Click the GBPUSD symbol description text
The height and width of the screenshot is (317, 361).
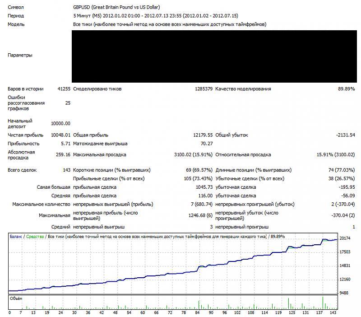(116, 7)
